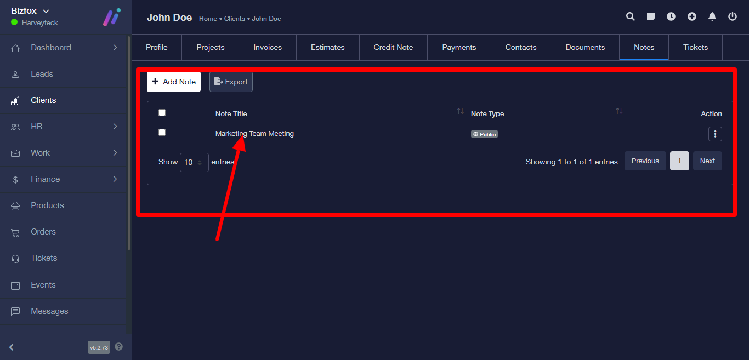Open the Marketing Team Meeting note
This screenshot has width=749, height=360.
(x=254, y=134)
